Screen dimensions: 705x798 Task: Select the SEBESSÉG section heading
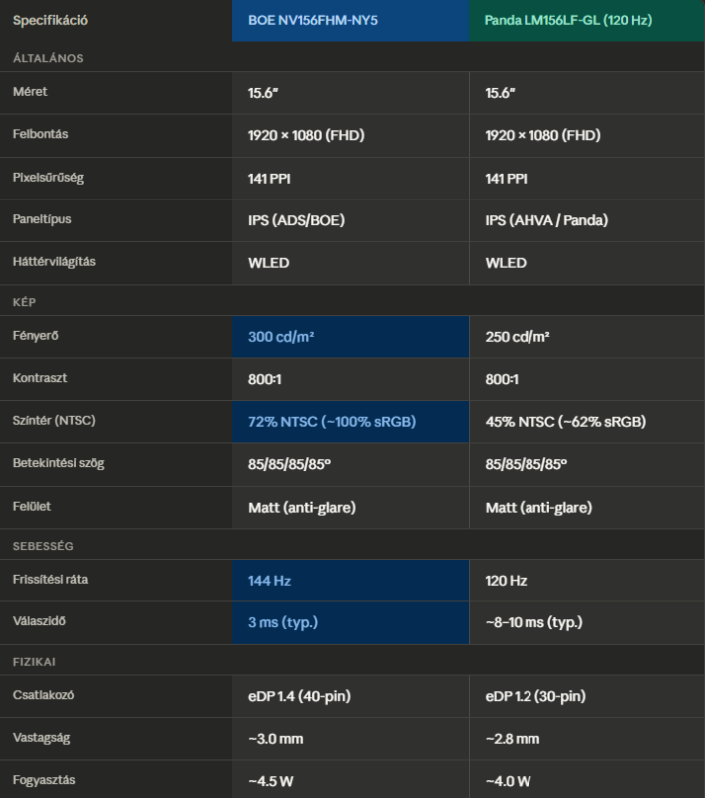click(x=43, y=546)
